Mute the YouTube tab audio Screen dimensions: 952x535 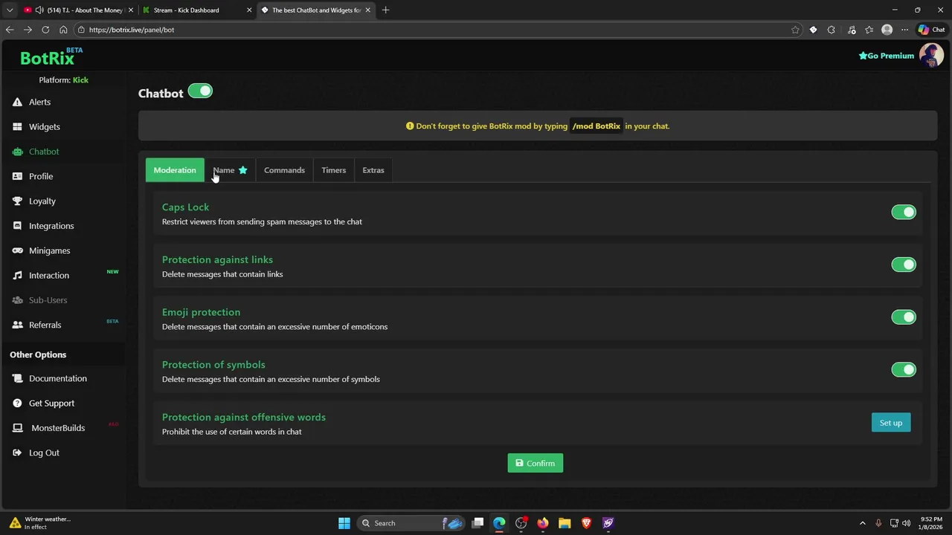coord(39,10)
